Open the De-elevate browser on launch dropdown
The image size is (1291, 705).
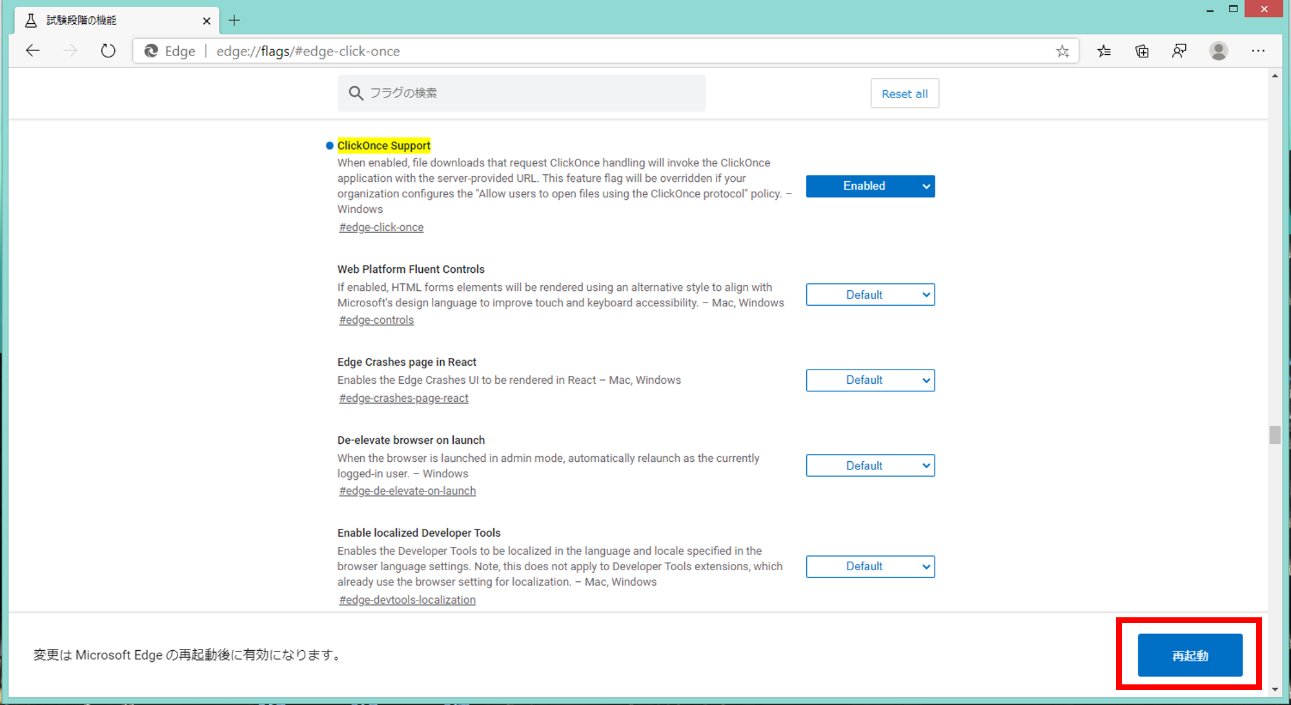pos(870,466)
